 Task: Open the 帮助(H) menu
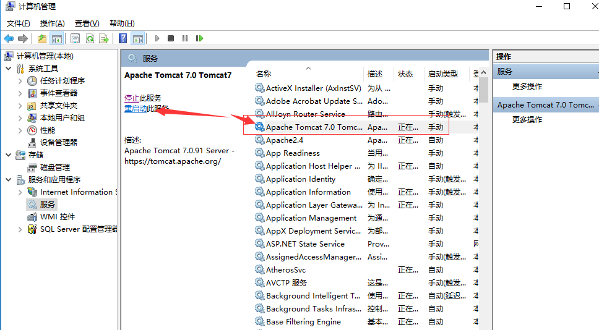122,23
